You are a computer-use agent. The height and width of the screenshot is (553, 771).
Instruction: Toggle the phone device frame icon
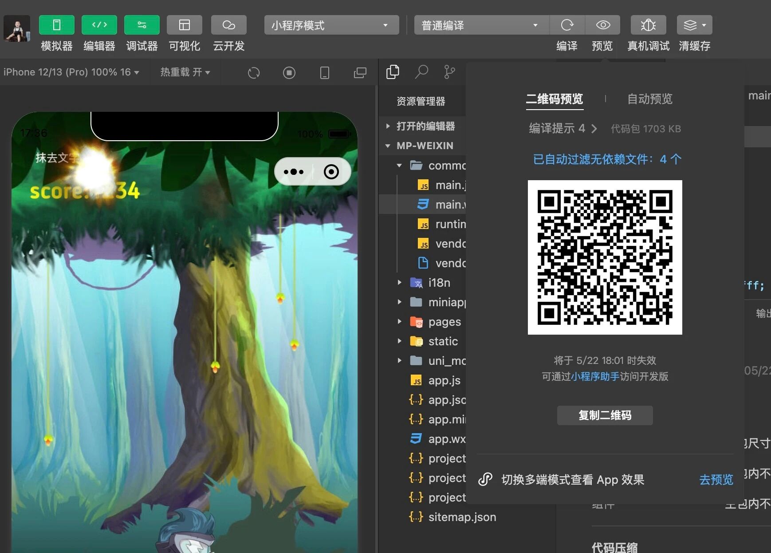[x=325, y=72]
